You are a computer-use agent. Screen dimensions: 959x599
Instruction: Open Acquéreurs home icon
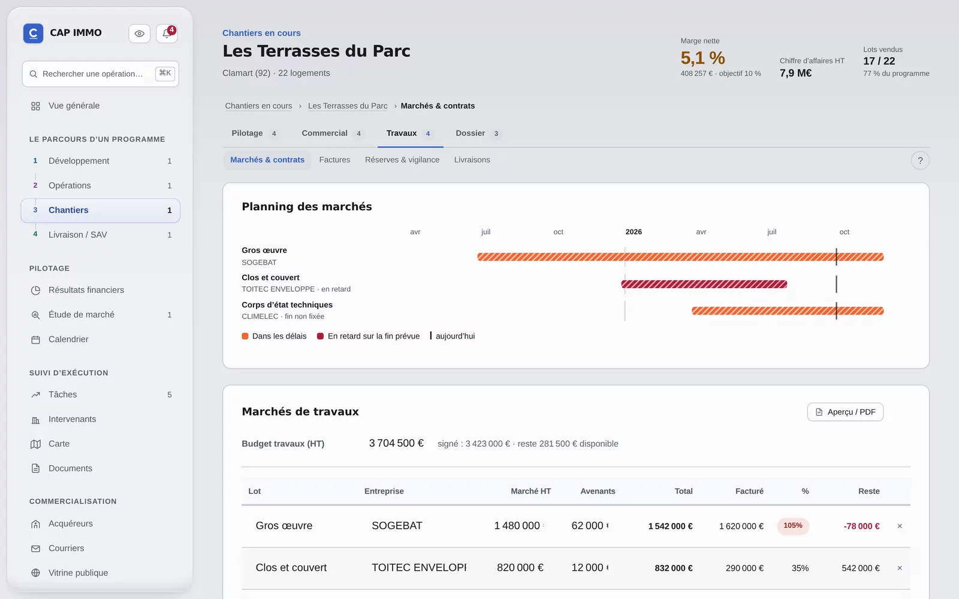[35, 524]
